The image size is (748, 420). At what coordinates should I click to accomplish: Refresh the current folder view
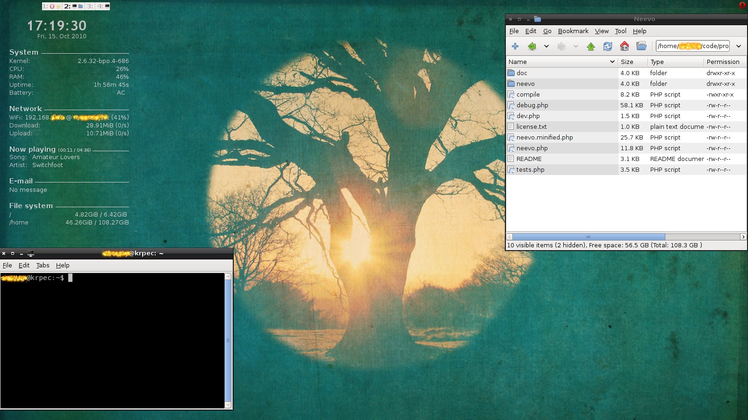(x=607, y=46)
